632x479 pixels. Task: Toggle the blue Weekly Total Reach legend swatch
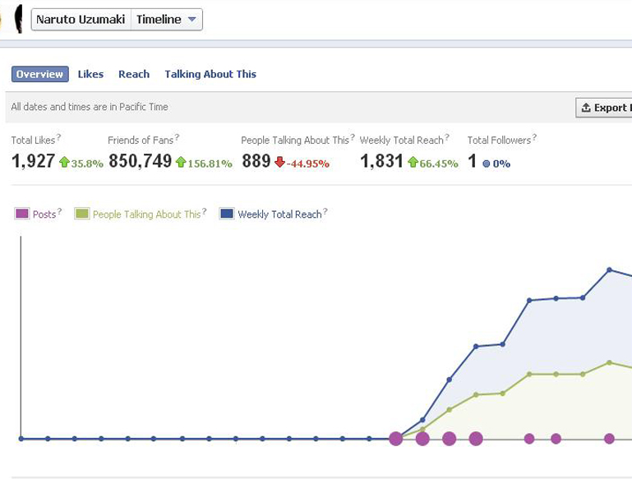[x=227, y=214]
